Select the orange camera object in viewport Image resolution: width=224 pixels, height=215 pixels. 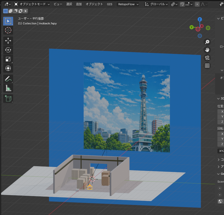(90, 187)
